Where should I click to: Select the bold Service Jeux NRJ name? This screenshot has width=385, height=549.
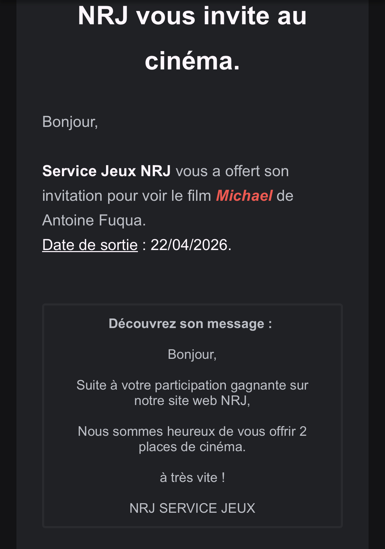point(106,171)
